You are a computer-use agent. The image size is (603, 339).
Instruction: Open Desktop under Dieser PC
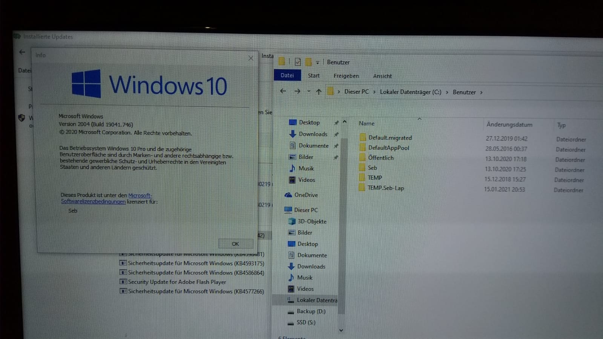pos(307,244)
